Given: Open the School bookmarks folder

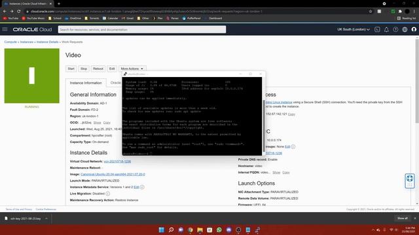Looking at the screenshot, I should 55,18.
